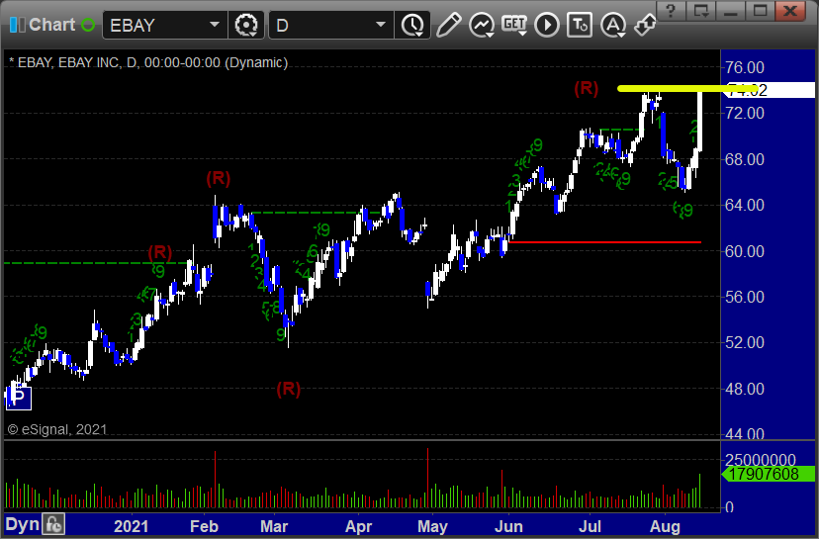Screen dimensions: 819x539
Task: Click the T template toolbar icon
Action: (x=580, y=25)
